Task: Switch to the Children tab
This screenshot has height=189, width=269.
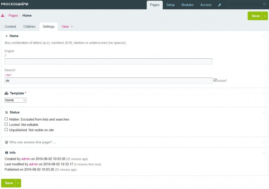Action: [29, 27]
